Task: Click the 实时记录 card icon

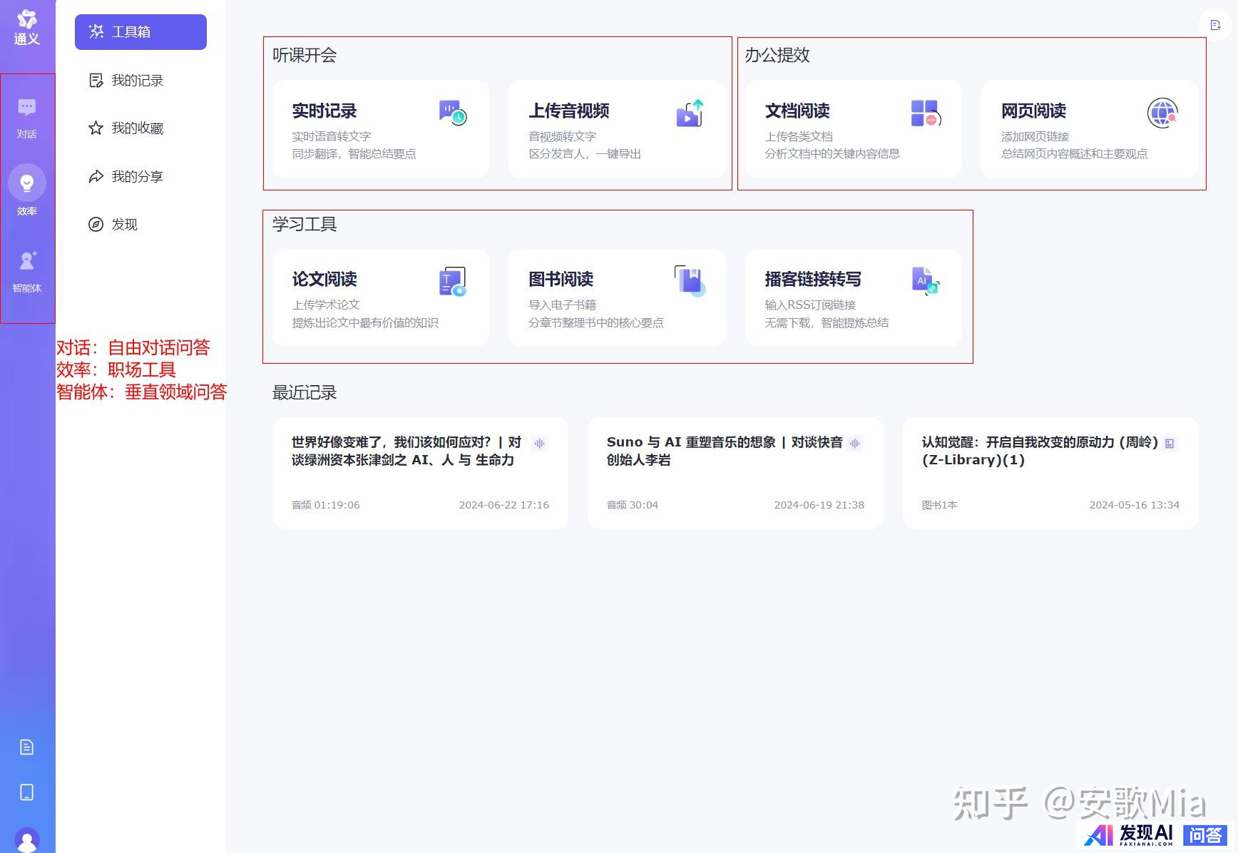Action: point(453,113)
